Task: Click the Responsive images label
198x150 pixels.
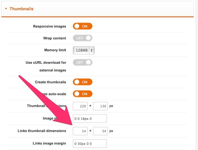Action: click(x=49, y=26)
